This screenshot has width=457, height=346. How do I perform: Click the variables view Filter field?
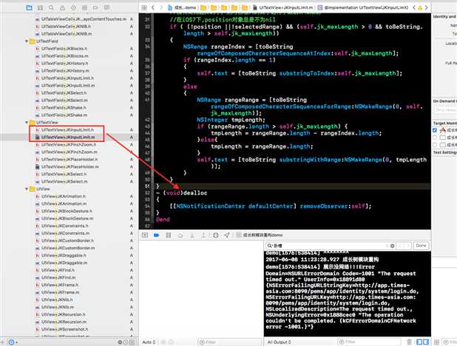(x=229, y=342)
